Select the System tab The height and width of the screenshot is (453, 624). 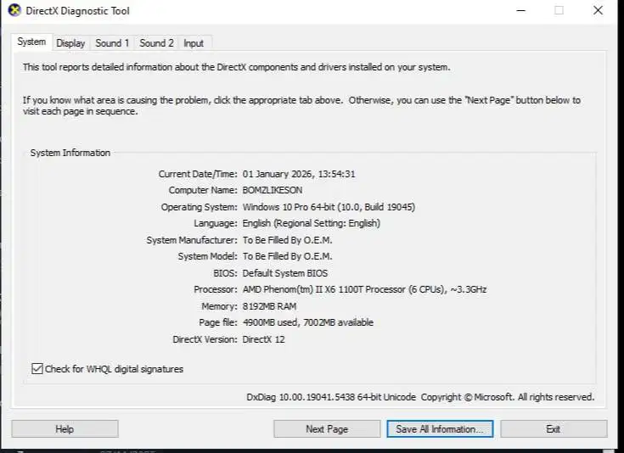31,42
